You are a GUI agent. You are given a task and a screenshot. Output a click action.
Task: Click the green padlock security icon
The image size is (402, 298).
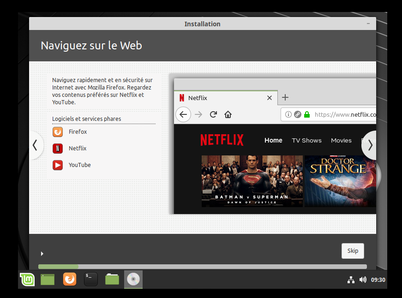tap(307, 114)
